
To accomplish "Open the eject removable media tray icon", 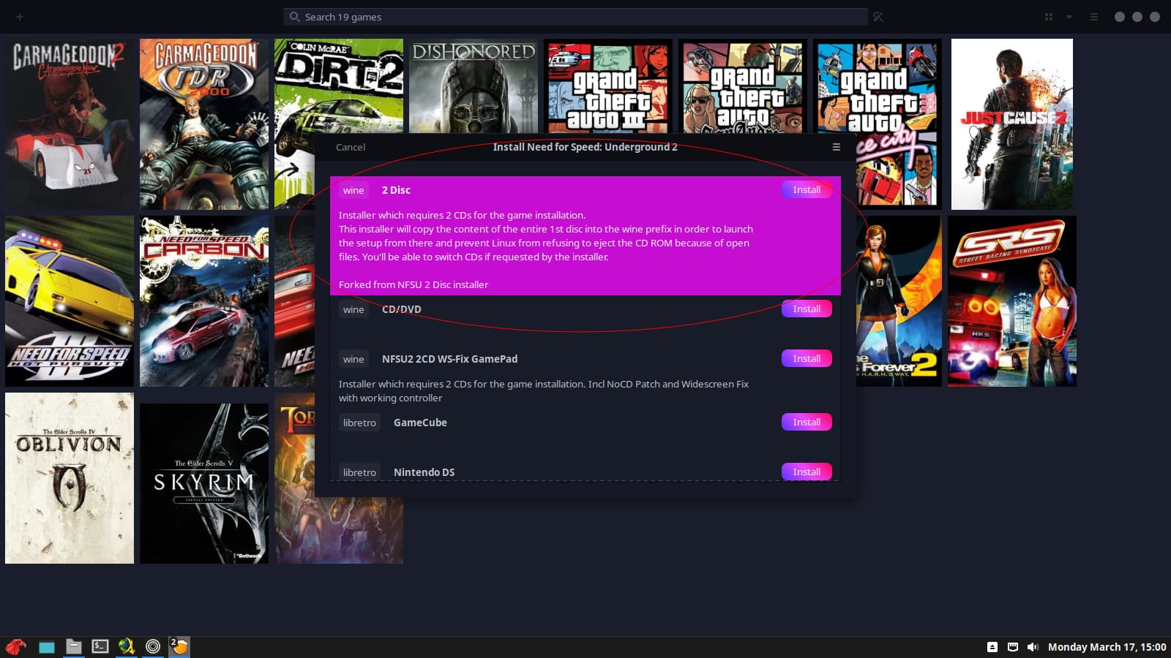I will (x=992, y=647).
